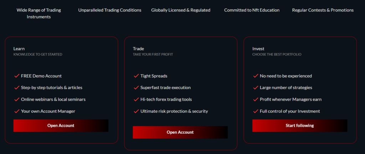This screenshot has height=154, width=365.
Task: Select Committed to Nft Education
Action: pos(252,10)
